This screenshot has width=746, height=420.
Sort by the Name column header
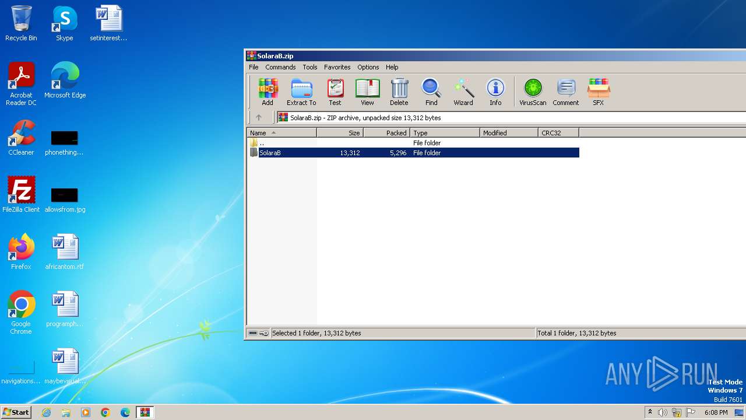tap(282, 133)
